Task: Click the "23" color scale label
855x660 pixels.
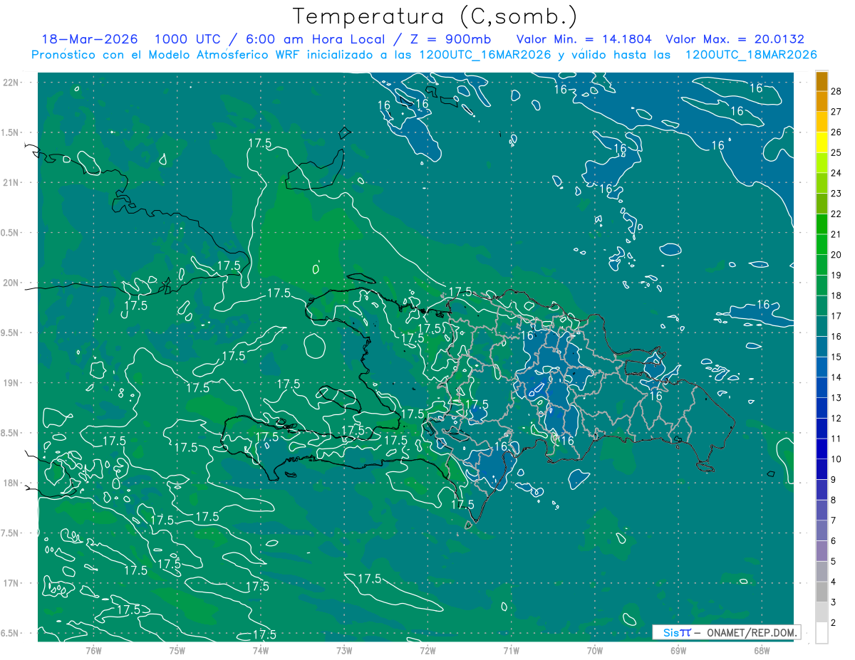Action: coord(836,194)
